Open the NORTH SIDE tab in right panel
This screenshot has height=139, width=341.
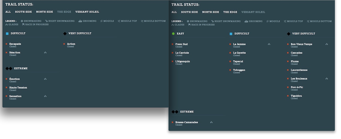tap(211, 12)
